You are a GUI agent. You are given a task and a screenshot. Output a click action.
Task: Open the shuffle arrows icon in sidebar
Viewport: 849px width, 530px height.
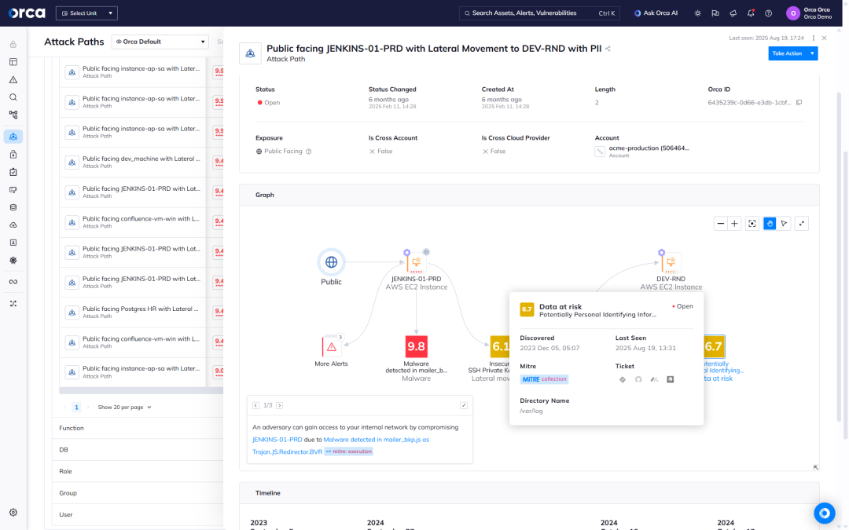click(x=13, y=303)
